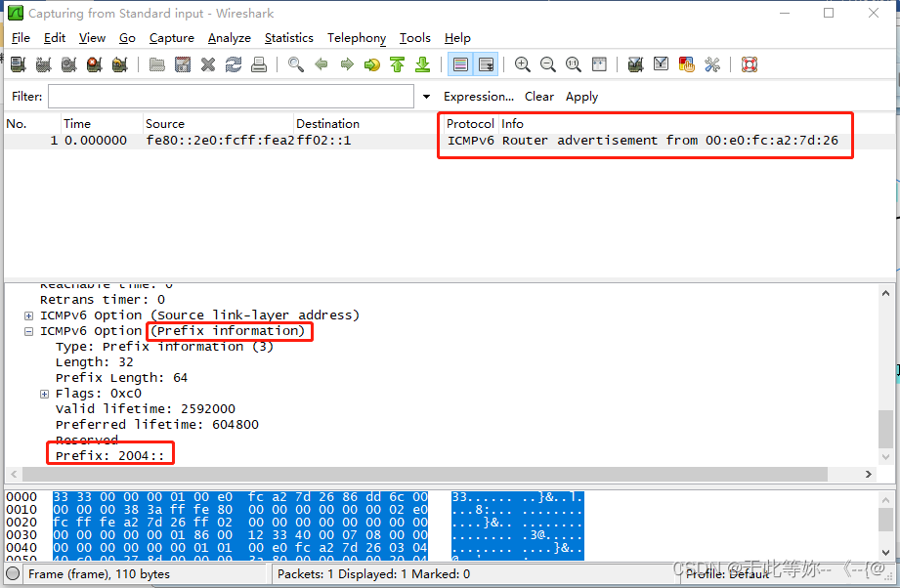Click the Apply filter button
The width and height of the screenshot is (900, 588).
[581, 97]
